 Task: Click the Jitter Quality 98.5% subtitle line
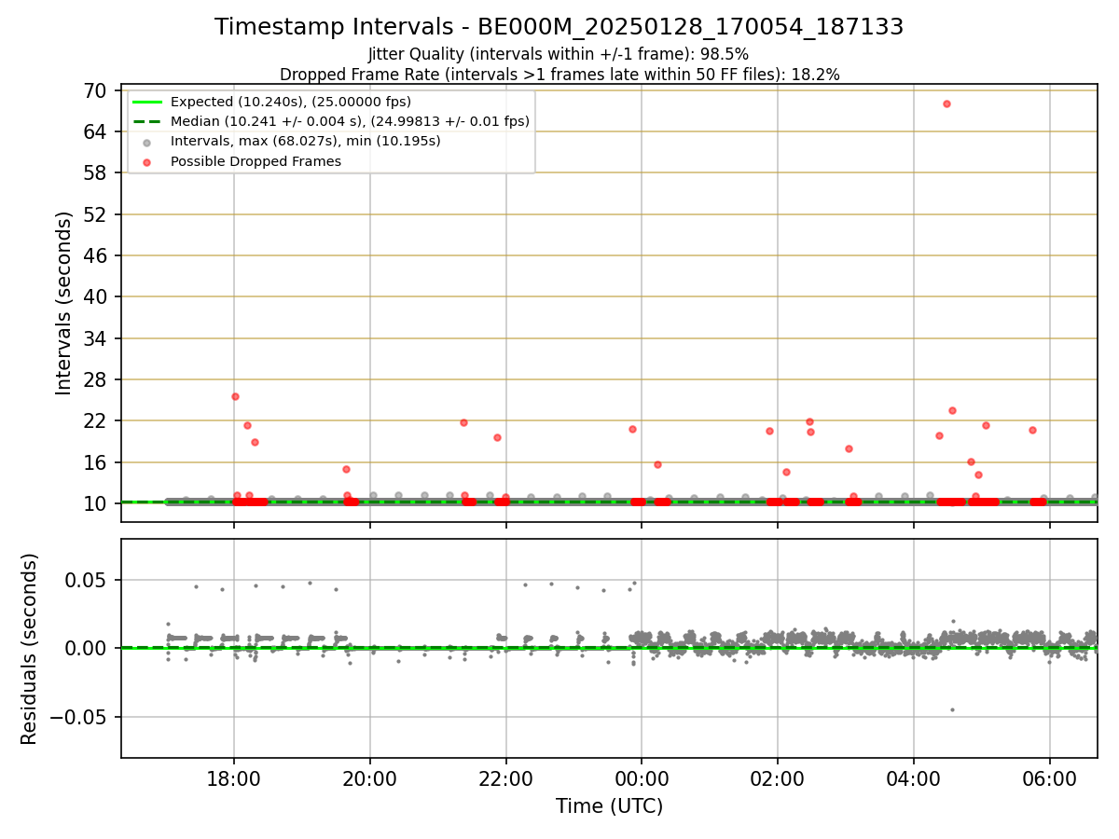tap(559, 54)
